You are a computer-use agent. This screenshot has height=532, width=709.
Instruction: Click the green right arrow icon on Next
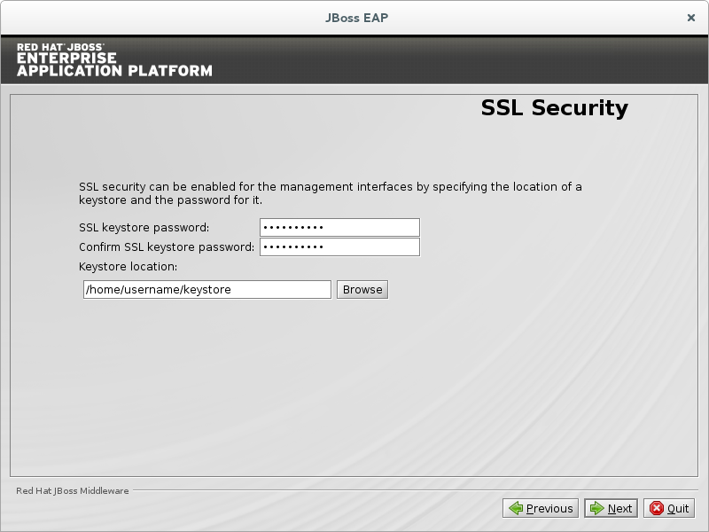596,508
